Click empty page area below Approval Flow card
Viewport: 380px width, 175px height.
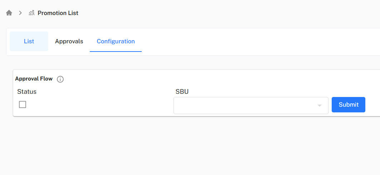pyautogui.click(x=179, y=147)
